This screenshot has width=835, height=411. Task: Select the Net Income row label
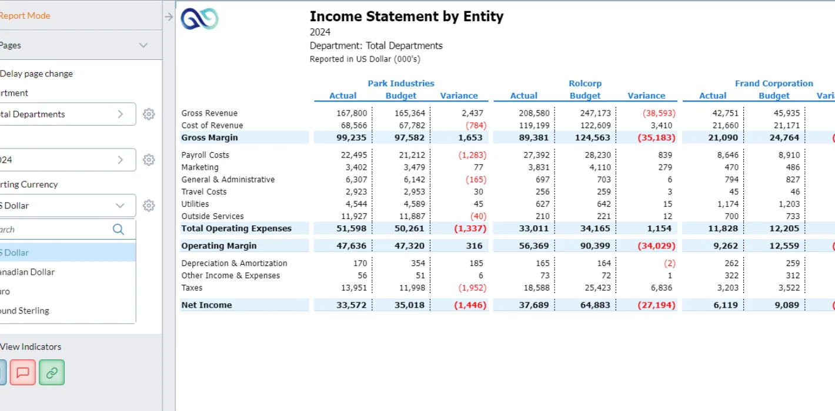[206, 305]
